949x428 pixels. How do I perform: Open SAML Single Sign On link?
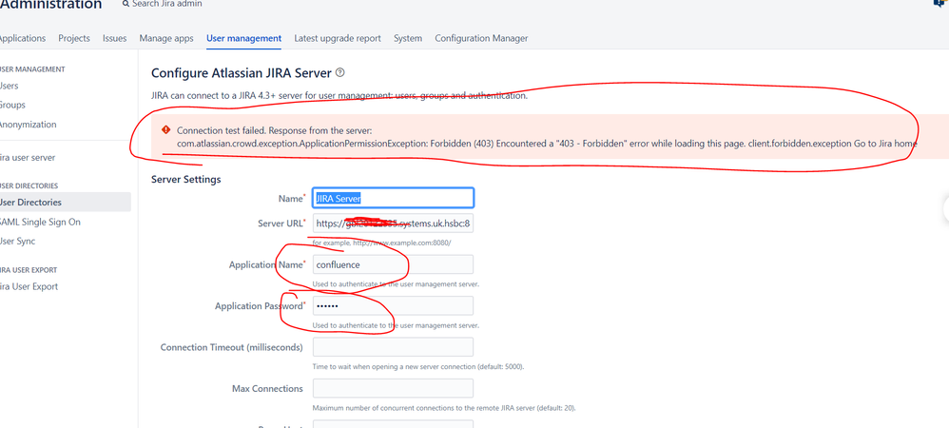coord(40,223)
